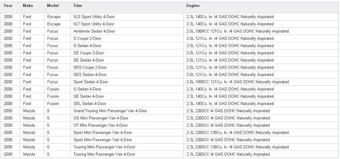Screen dimensions: 340x159
Task: Click the GS Mini Passenger Van trim
Action: pos(101,118)
